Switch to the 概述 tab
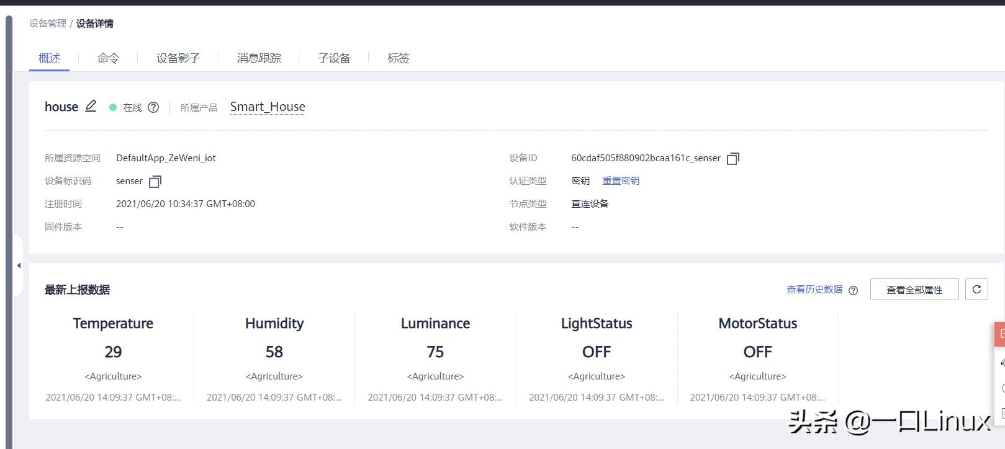 pyautogui.click(x=50, y=58)
